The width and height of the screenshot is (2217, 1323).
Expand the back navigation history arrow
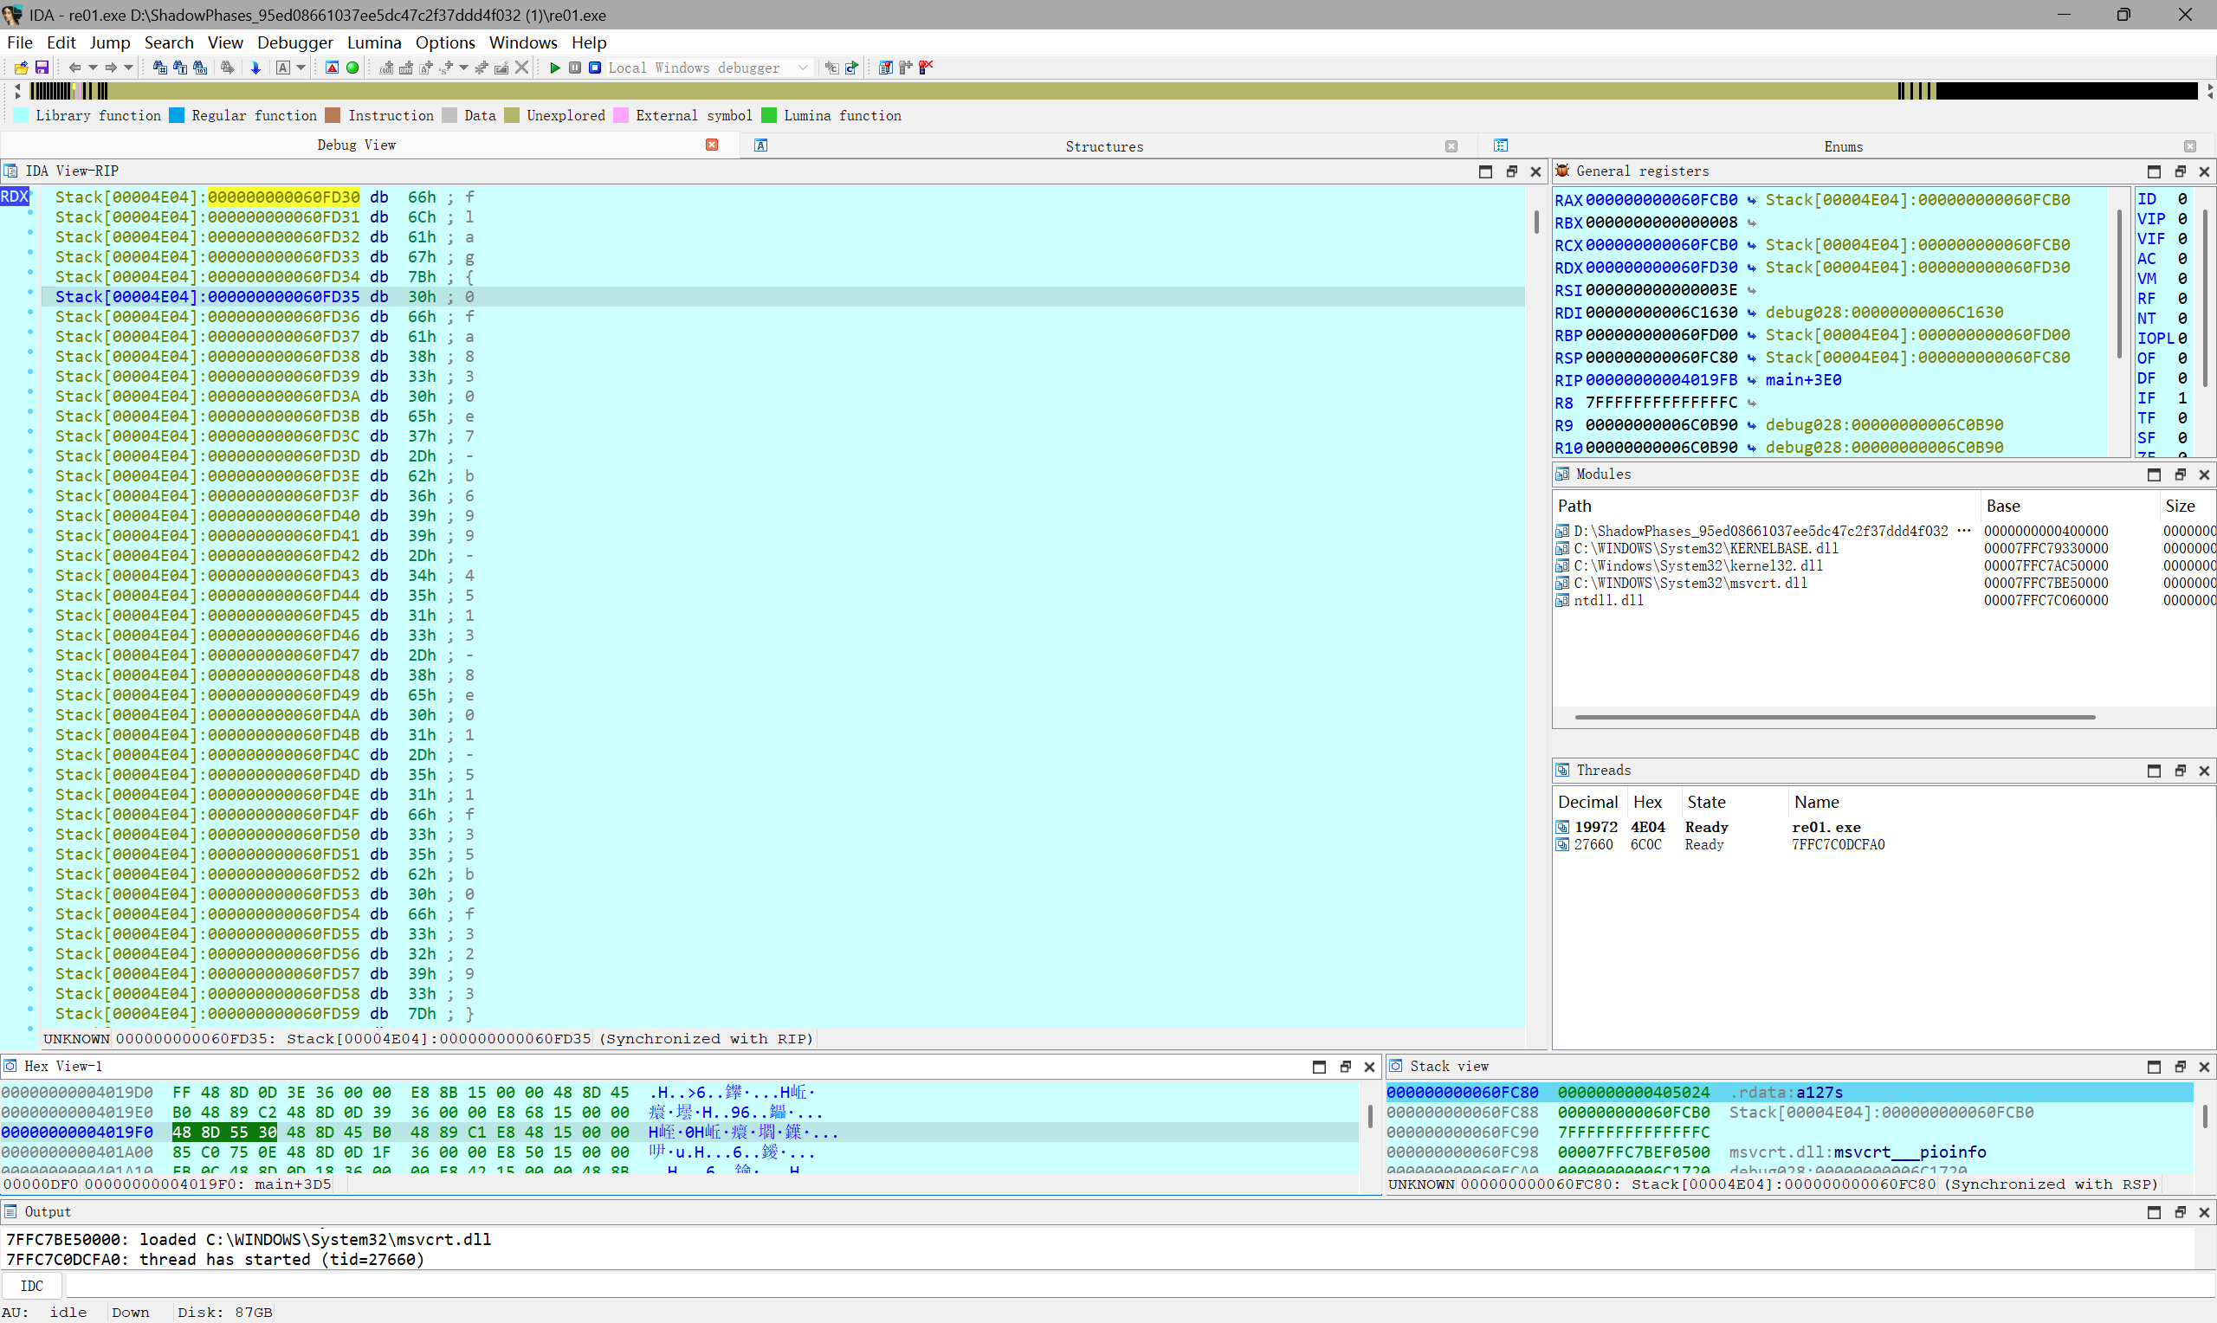(93, 68)
